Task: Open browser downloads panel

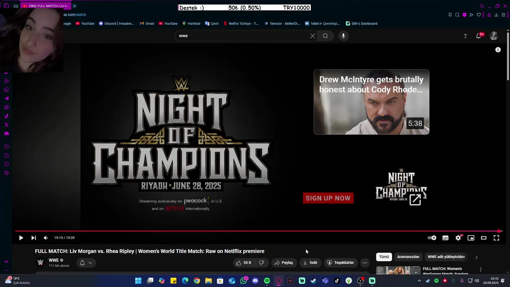Action: click(496, 15)
